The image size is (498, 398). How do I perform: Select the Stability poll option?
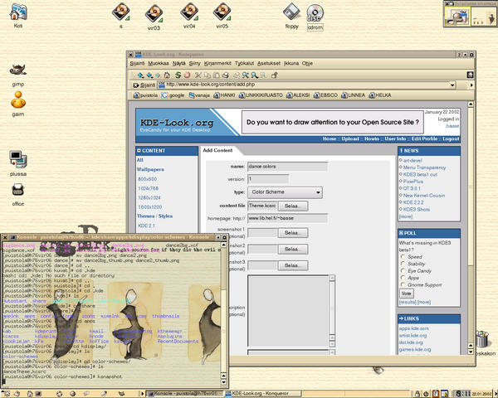(x=403, y=264)
